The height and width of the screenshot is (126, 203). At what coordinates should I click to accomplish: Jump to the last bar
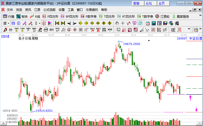(63, 23)
